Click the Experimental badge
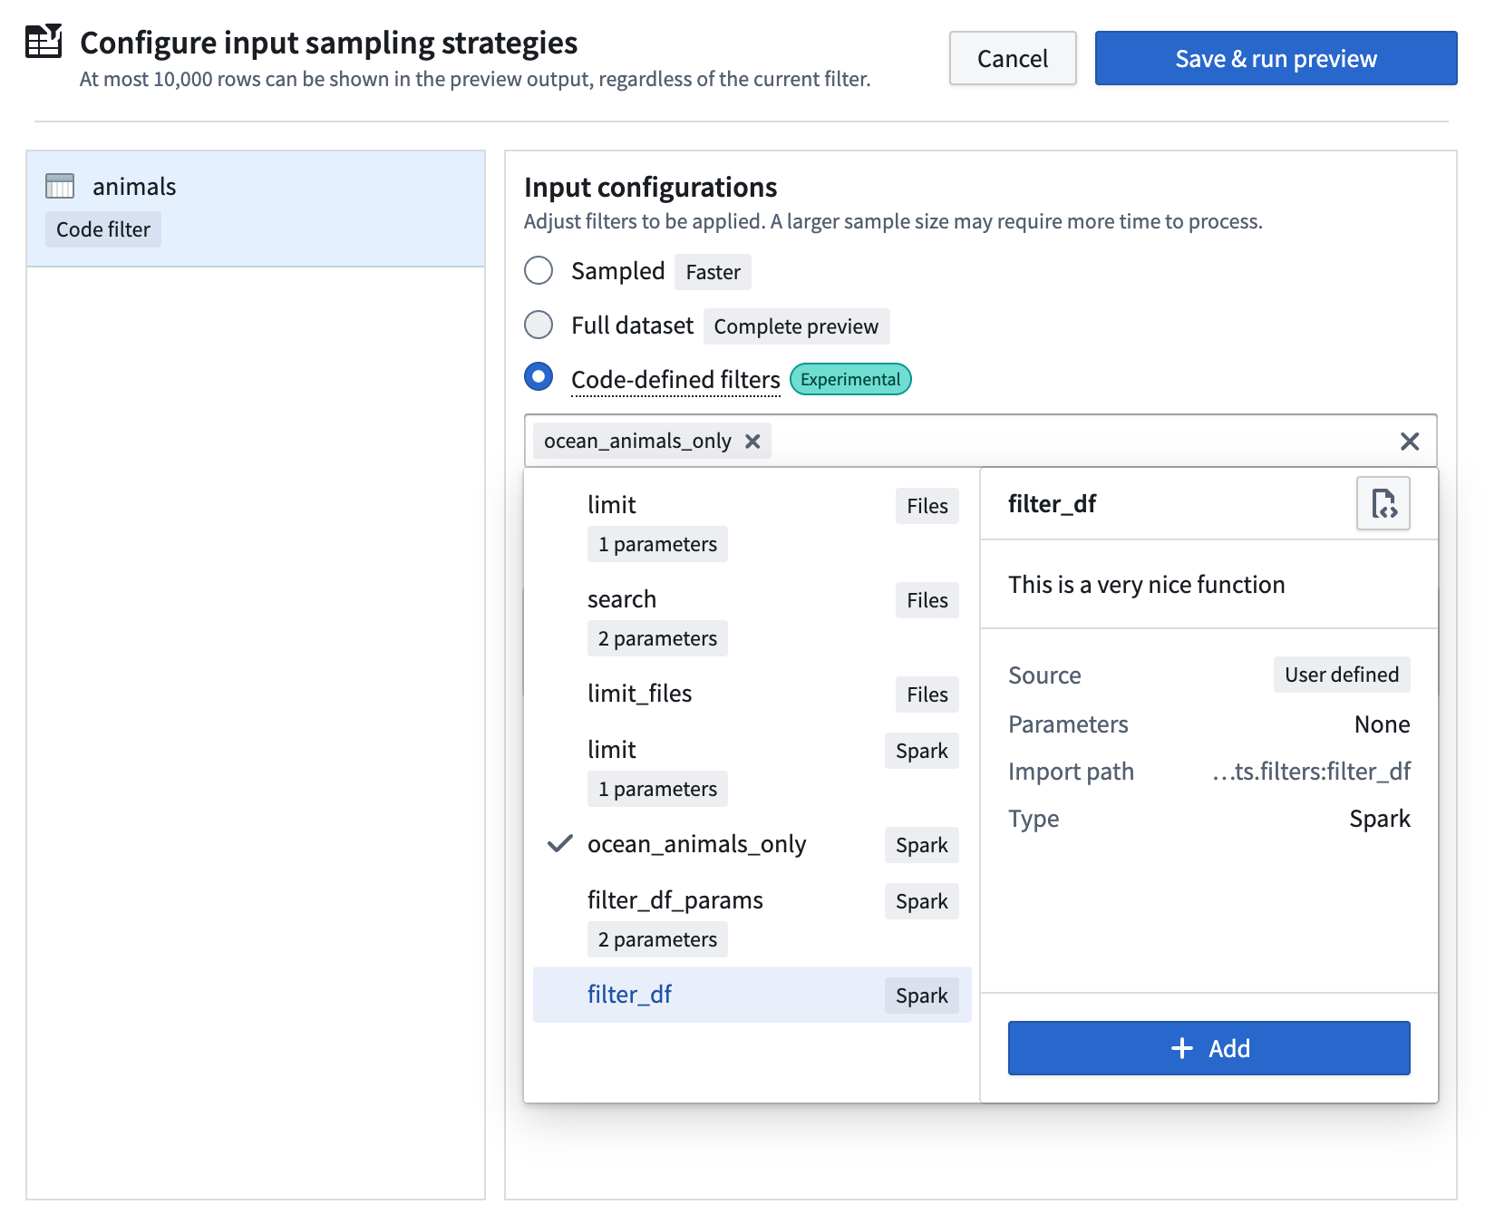 (849, 379)
